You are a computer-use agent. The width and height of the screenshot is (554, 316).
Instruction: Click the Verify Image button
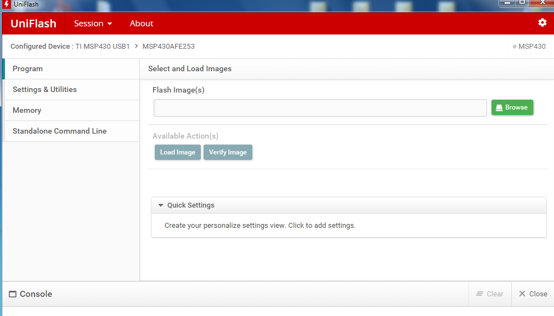228,152
